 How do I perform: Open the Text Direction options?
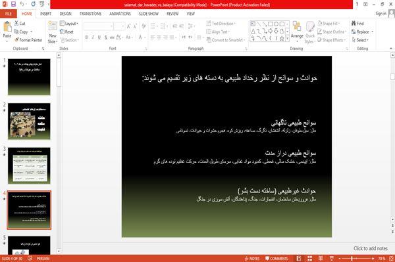pos(221,24)
